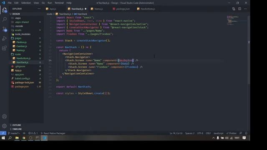
Task: Show hidden system tray icons
Action: click(213, 138)
